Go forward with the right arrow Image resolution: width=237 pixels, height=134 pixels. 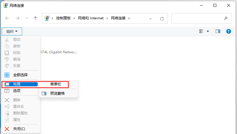(x=18, y=18)
